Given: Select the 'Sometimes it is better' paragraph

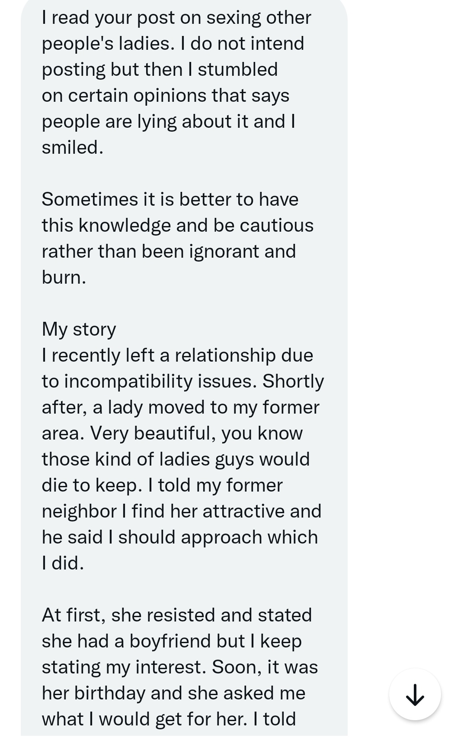Looking at the screenshot, I should (x=177, y=238).
